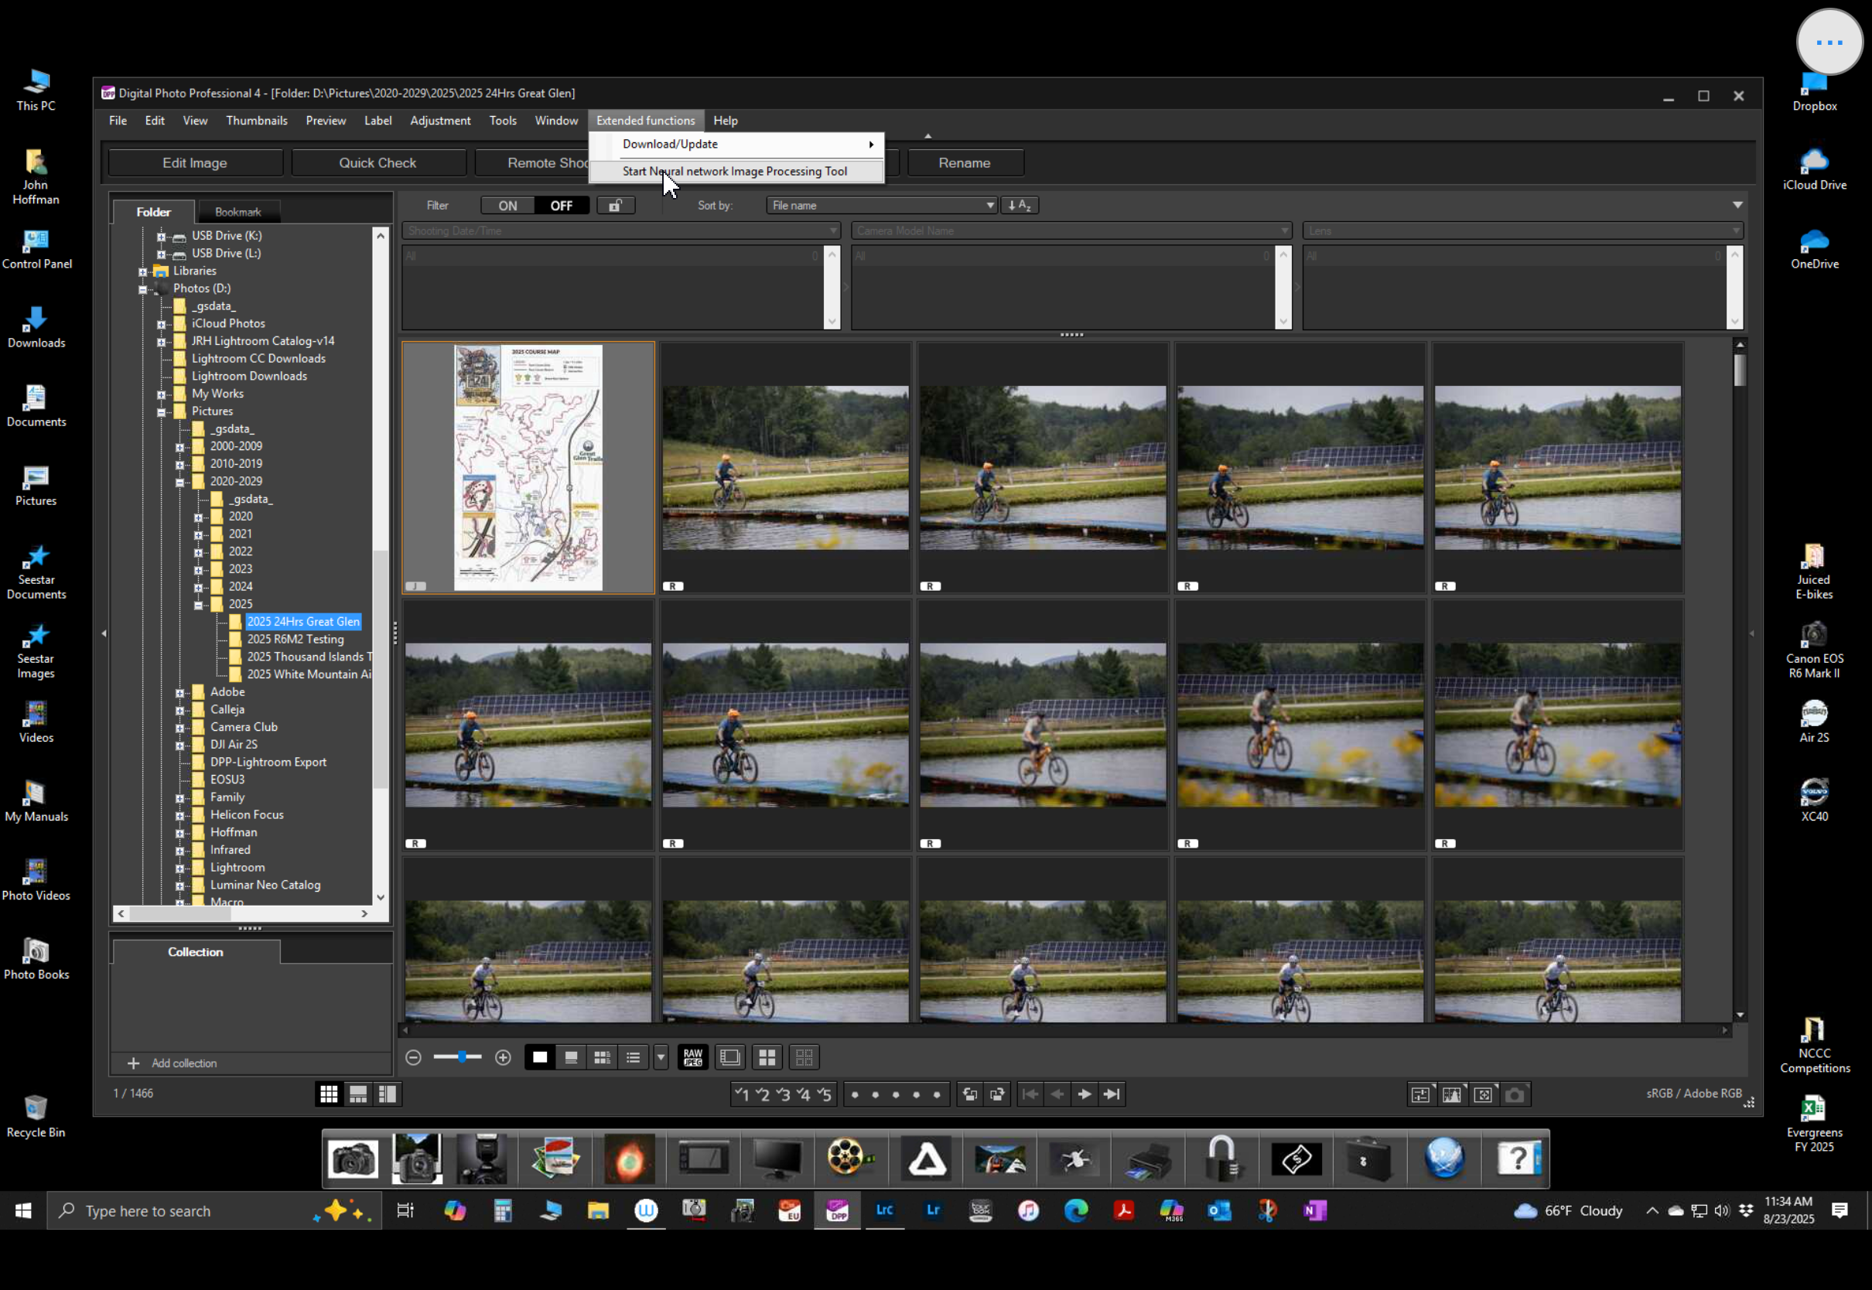Rotate selected image left icon
Image resolution: width=1872 pixels, height=1290 pixels.
point(970,1094)
